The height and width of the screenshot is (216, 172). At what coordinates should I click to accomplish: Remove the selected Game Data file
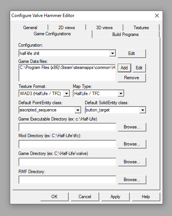pos(132,78)
